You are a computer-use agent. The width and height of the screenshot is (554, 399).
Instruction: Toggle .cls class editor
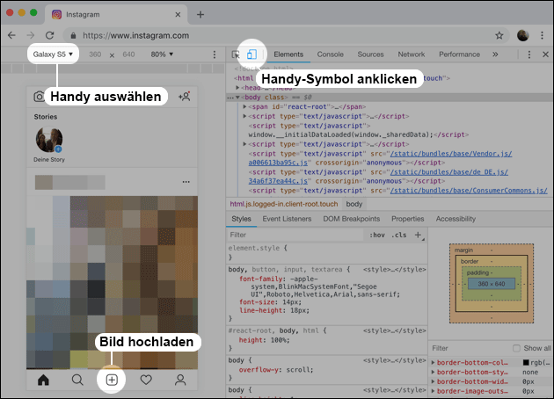click(399, 235)
